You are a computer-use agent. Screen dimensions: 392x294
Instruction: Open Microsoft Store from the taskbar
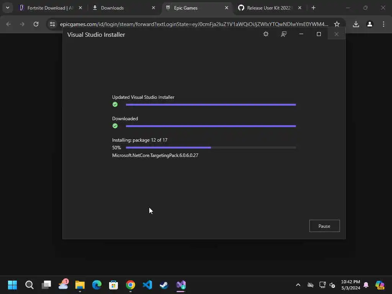(x=113, y=285)
